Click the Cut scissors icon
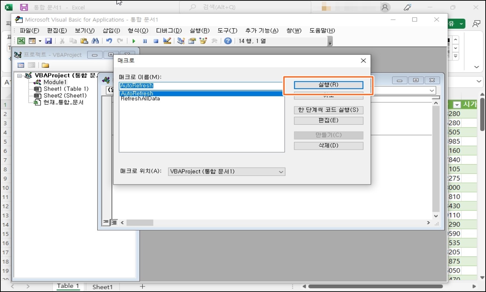 point(62,41)
